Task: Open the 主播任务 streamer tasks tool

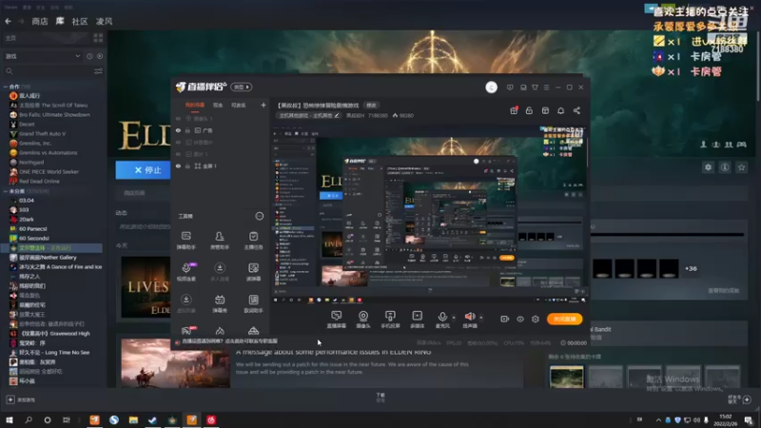Action: [x=253, y=241]
